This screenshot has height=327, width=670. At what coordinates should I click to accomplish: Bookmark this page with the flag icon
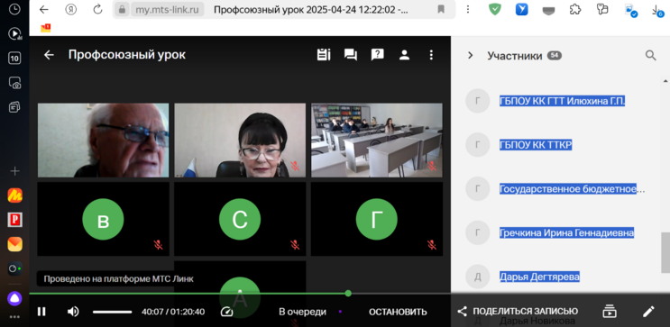point(441,9)
